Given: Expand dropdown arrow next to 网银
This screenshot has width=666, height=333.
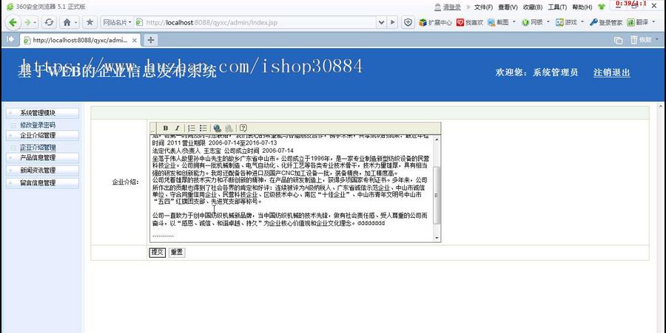Looking at the screenshot, I should (x=548, y=22).
